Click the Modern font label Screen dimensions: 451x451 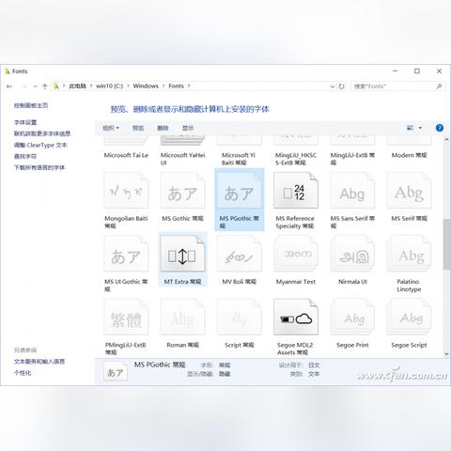click(x=409, y=155)
